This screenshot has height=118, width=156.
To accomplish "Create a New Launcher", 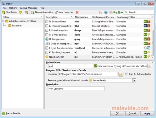I will point(64,12).
